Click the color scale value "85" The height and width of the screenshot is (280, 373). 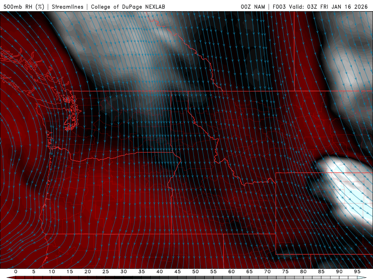(x=321, y=272)
